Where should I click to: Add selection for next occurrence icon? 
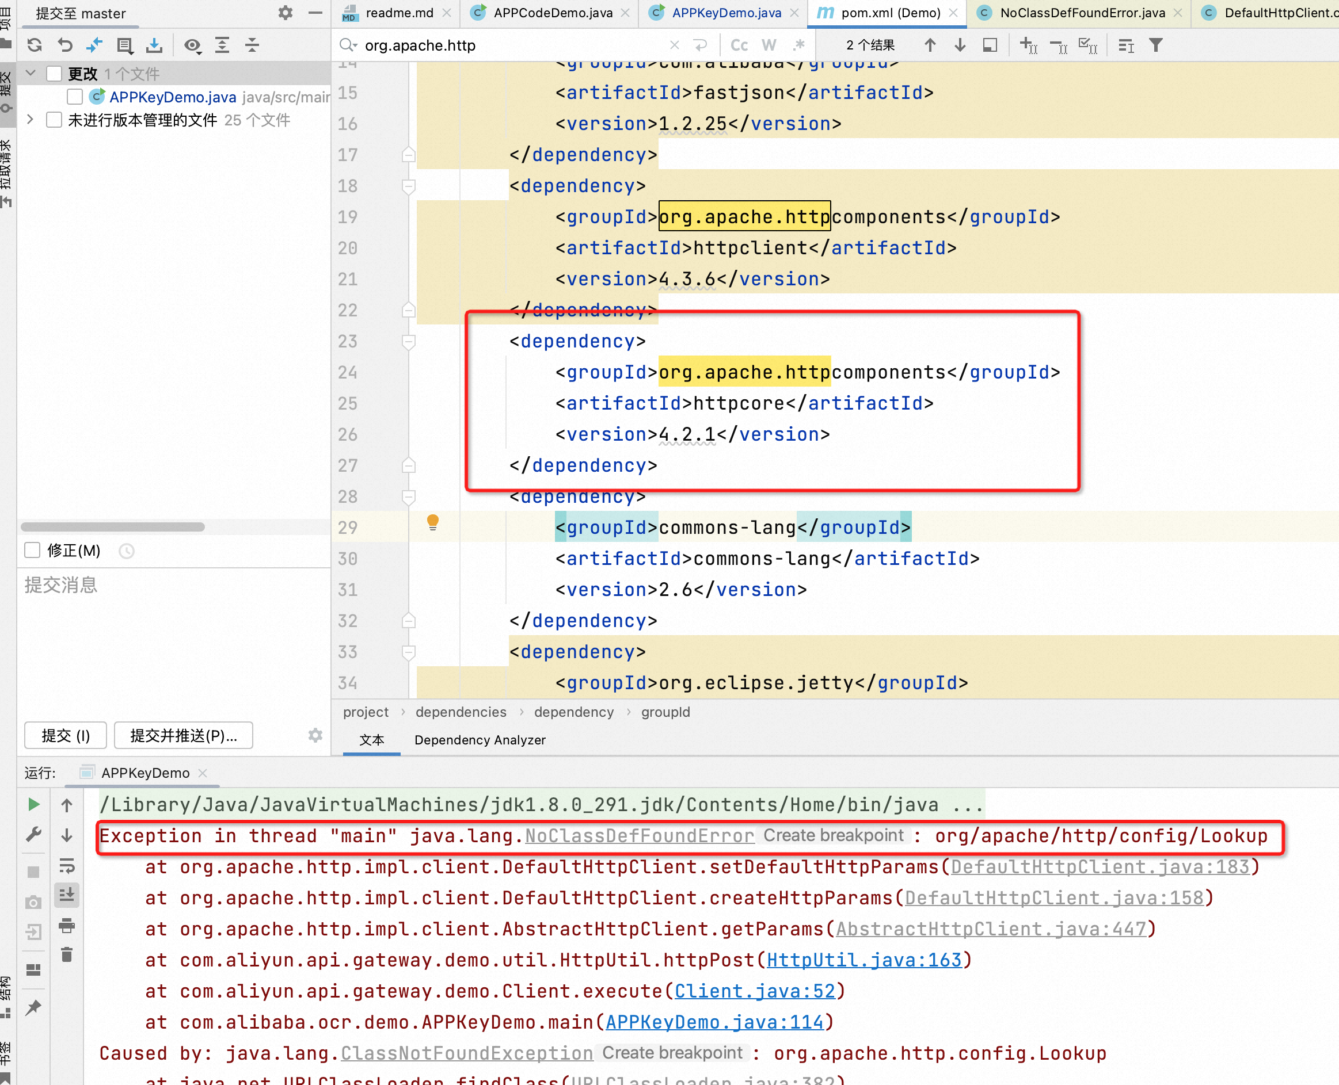point(1029,45)
